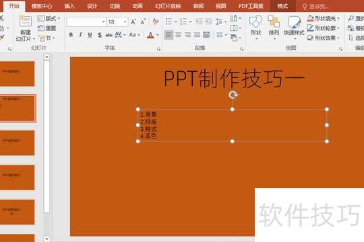Screen dimensions: 364x242
Task: Open the text direction menu
Action: tap(235, 18)
